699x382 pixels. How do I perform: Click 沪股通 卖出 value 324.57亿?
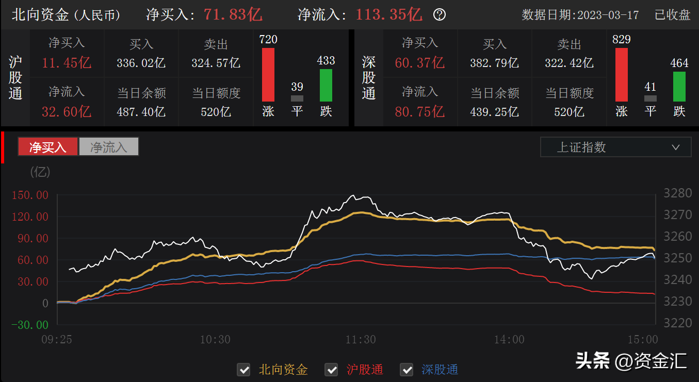click(216, 63)
